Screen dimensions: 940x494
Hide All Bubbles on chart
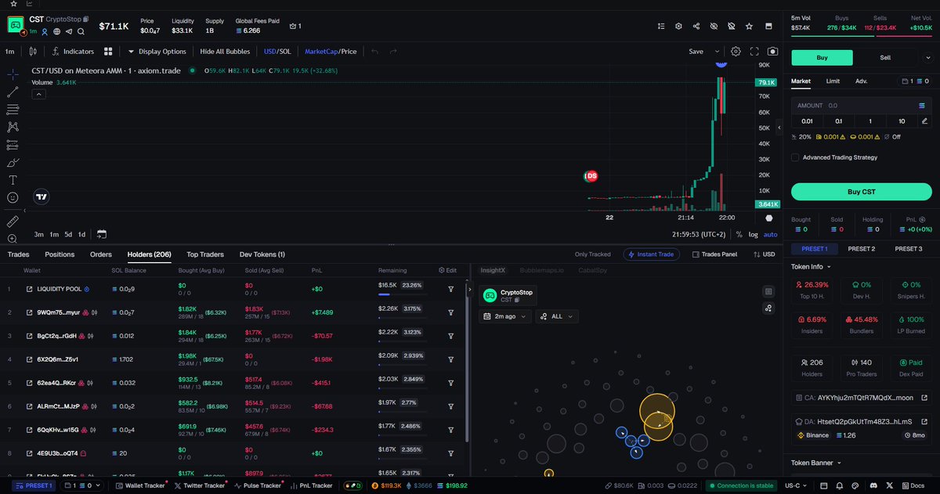coord(225,52)
